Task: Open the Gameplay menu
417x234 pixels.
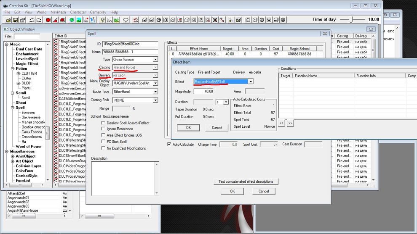Action: click(98, 12)
